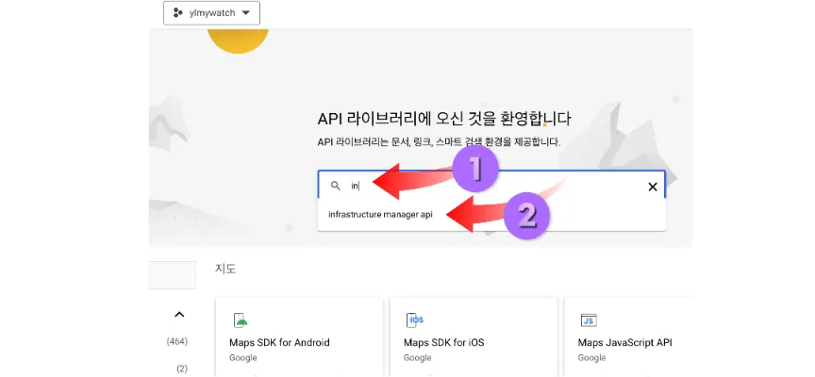Screen dimensions: 815x377
Task: Click the Android icon on Maps SDK card
Action: coord(241,320)
